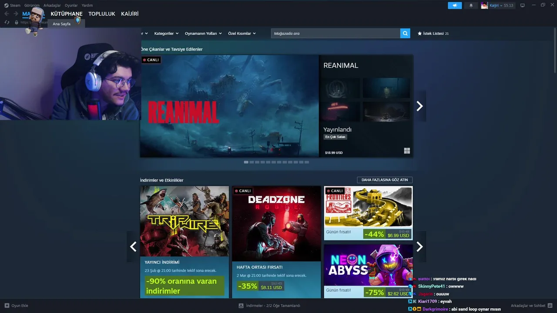Viewport: 557px width, 313px height.
Task: Advance the featured REANIMAL carousel with right arrow
Action: (x=419, y=106)
